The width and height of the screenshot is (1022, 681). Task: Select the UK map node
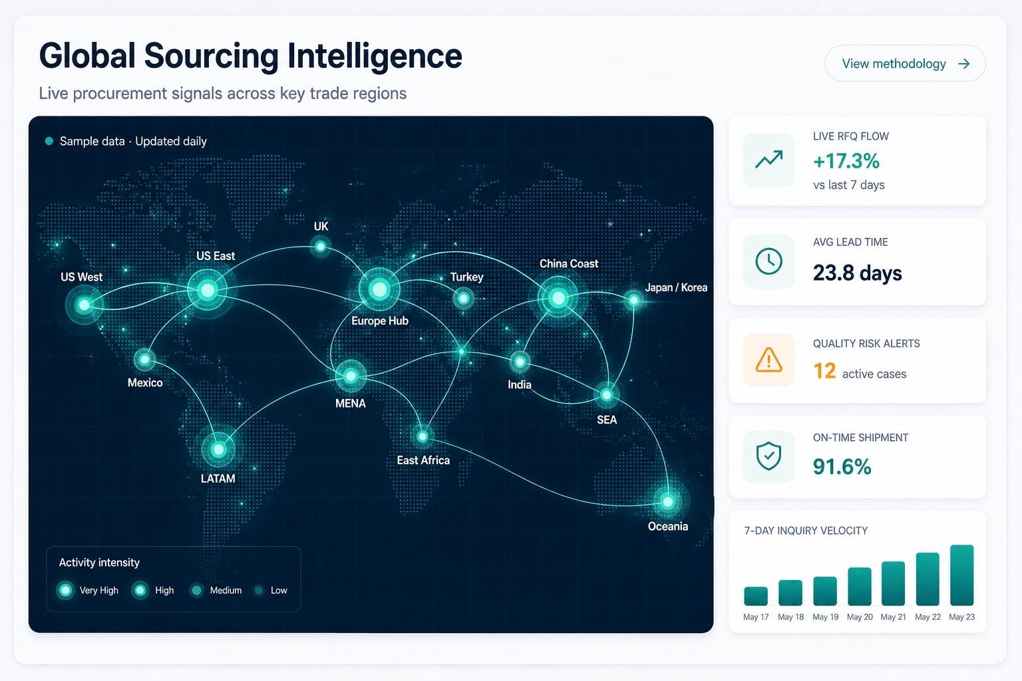(x=321, y=247)
